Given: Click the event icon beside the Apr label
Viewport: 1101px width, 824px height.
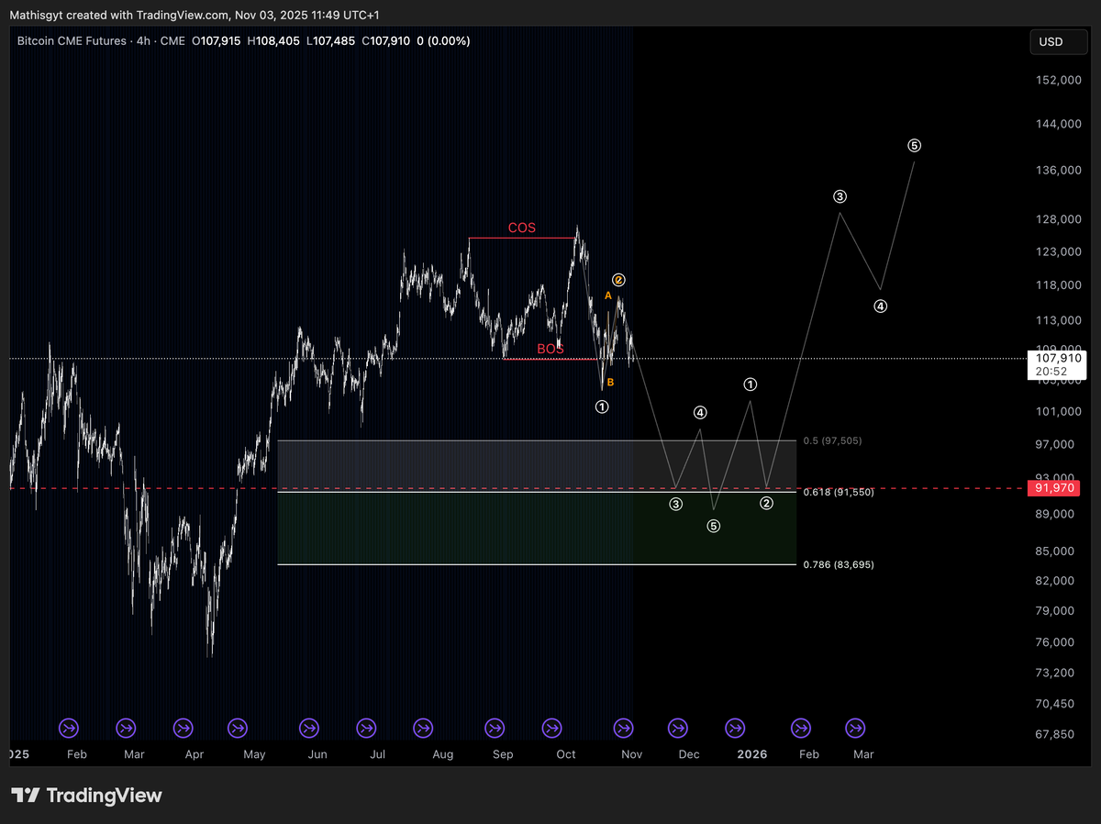Looking at the screenshot, I should [183, 728].
